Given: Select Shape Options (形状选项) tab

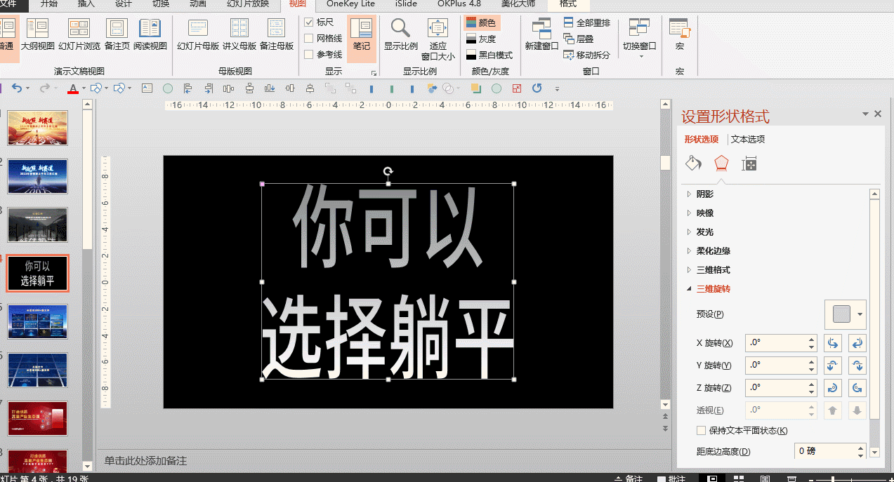Looking at the screenshot, I should [702, 139].
